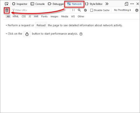Open the Inspector tab
Viewport: 140px width, 113px height.
[20, 4]
